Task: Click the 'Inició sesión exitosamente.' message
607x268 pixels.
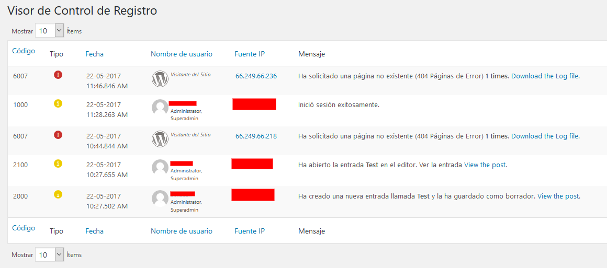Action: coord(339,104)
